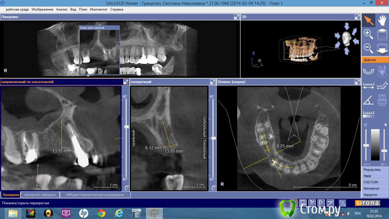
Task: Select the angle measurement tool
Action: pyautogui.click(x=368, y=100)
